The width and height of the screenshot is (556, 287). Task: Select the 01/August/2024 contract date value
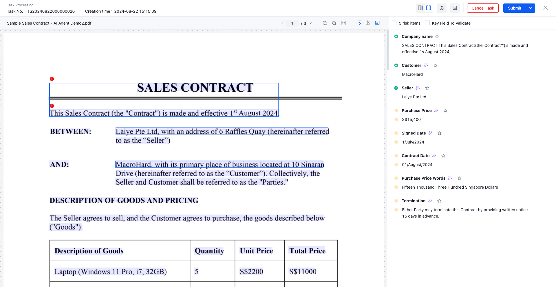417,165
